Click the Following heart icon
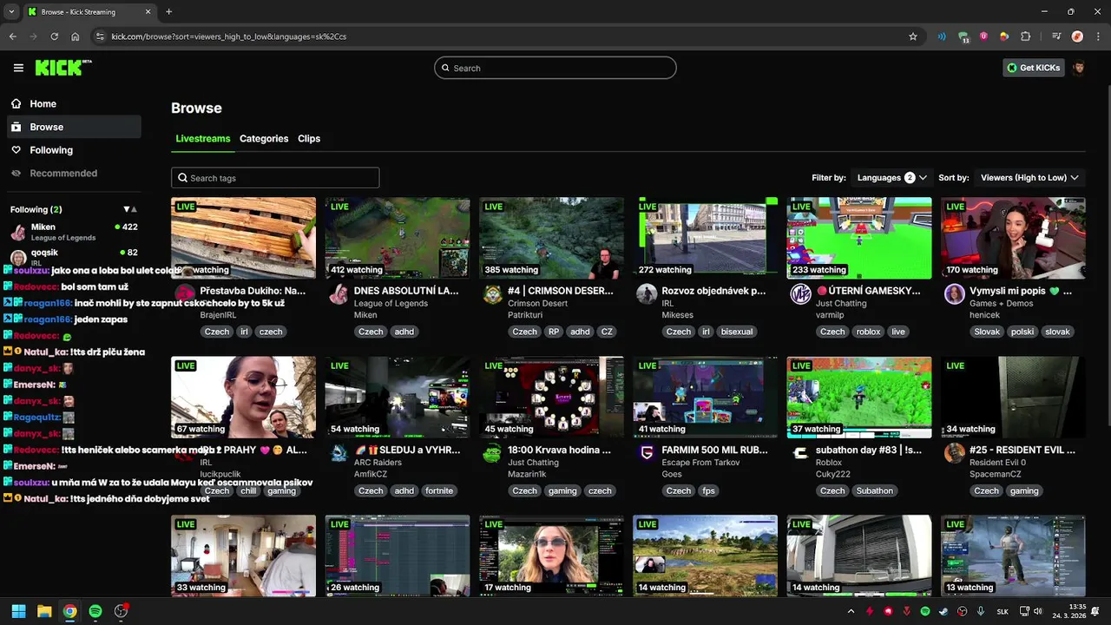The width and height of the screenshot is (1111, 625). 16,150
